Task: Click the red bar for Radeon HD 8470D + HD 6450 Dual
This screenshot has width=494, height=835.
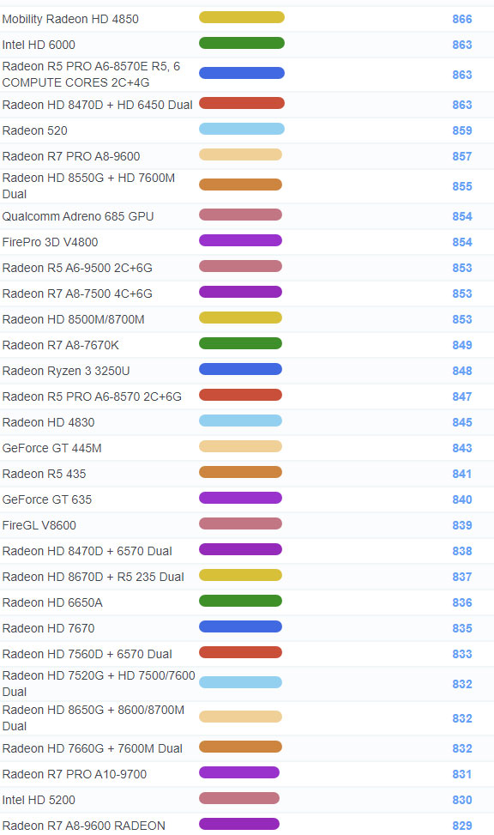Action: click(242, 103)
